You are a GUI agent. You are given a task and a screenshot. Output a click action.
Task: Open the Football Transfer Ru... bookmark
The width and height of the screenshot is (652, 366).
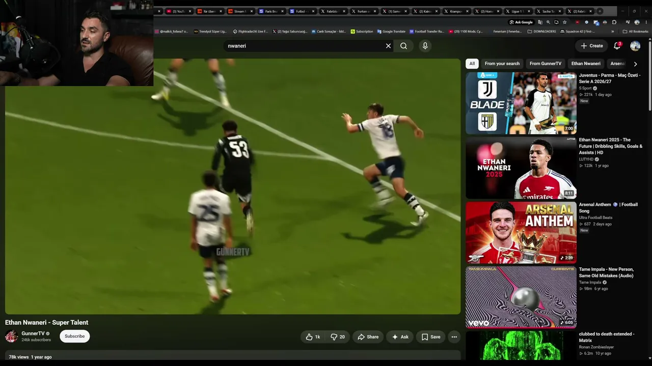click(427, 32)
